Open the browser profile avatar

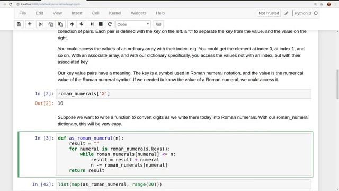click(x=329, y=4)
